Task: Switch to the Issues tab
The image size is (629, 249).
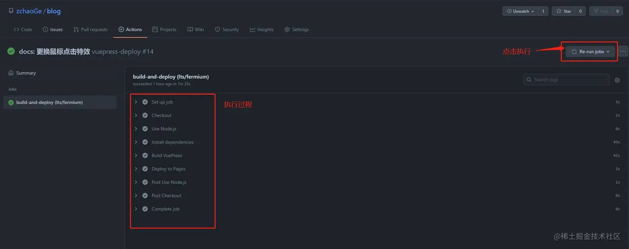Action: pyautogui.click(x=52, y=30)
